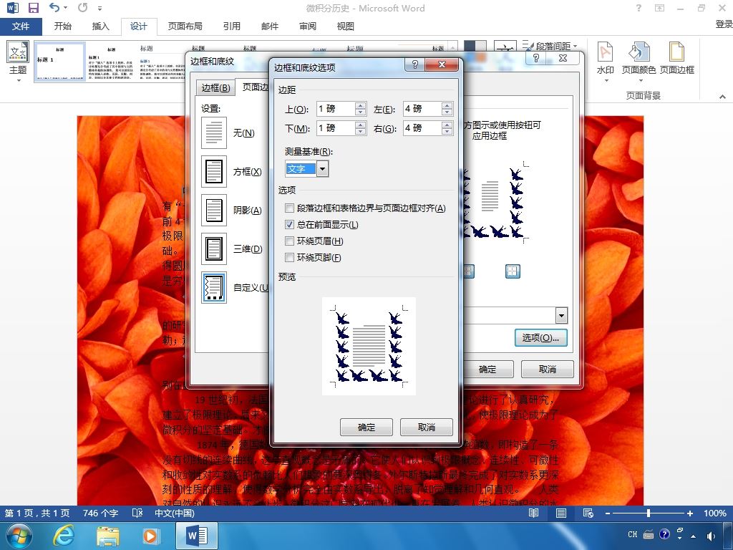
Task: Select the first style set thumbnail
Action: coord(60,62)
